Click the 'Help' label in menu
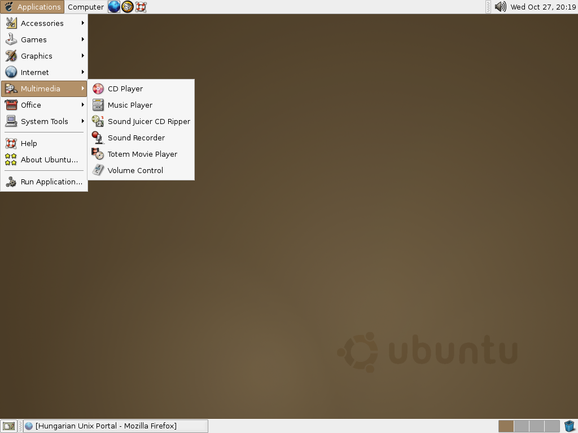The width and height of the screenshot is (578, 433). pos(29,144)
